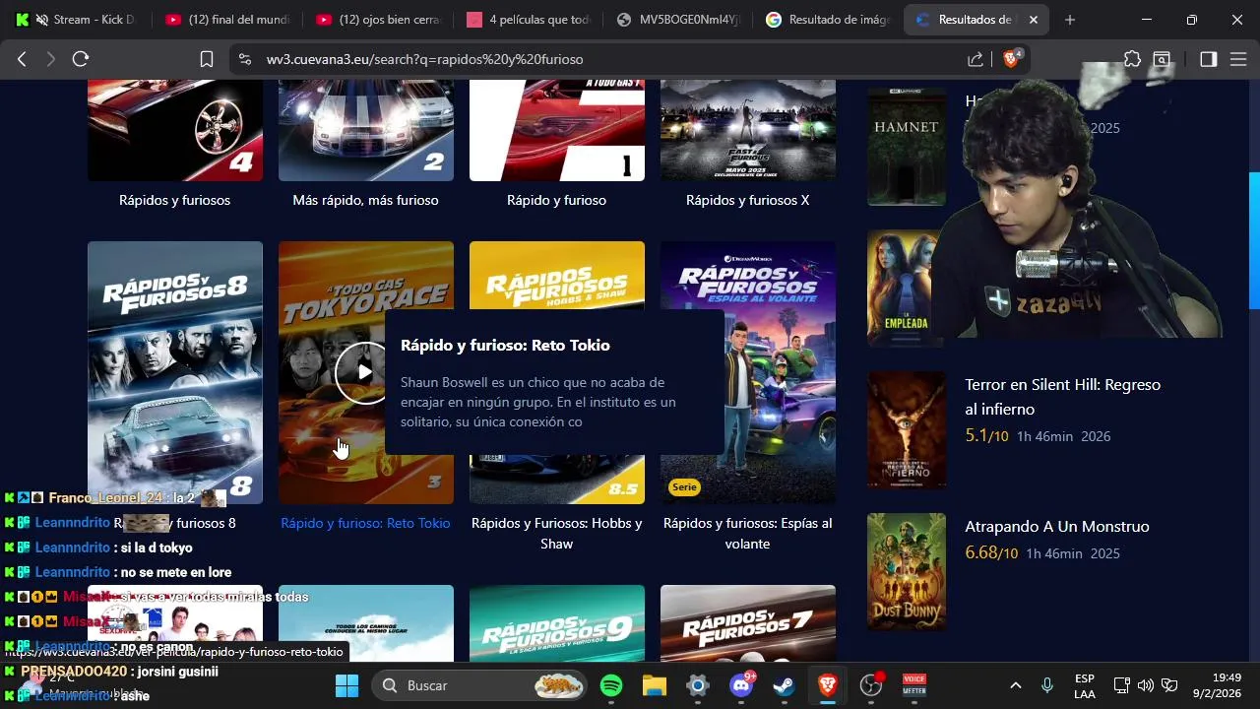Play Tokyo Race with the circular play button

364,372
